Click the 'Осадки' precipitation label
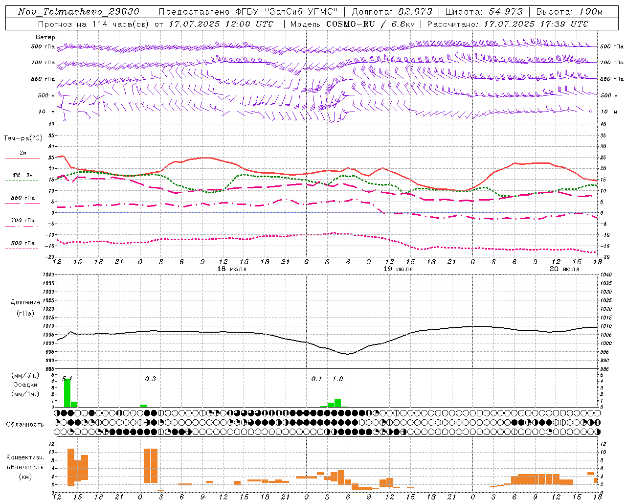This screenshot has height=501, width=626. [x=25, y=385]
